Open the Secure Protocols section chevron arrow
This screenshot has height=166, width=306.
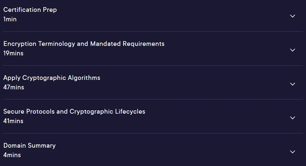pos(292,118)
